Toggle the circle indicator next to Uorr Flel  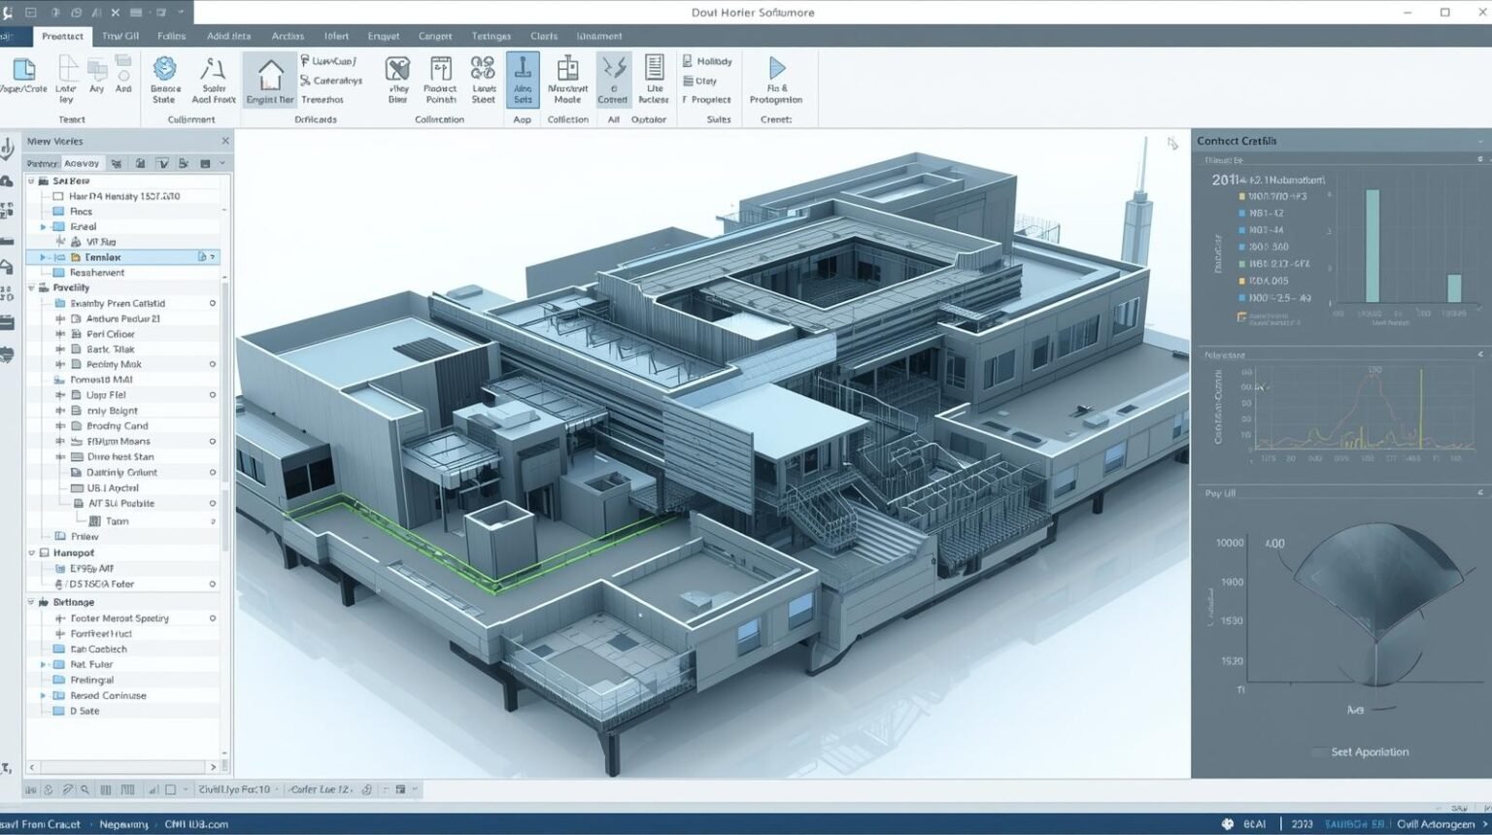tap(212, 395)
